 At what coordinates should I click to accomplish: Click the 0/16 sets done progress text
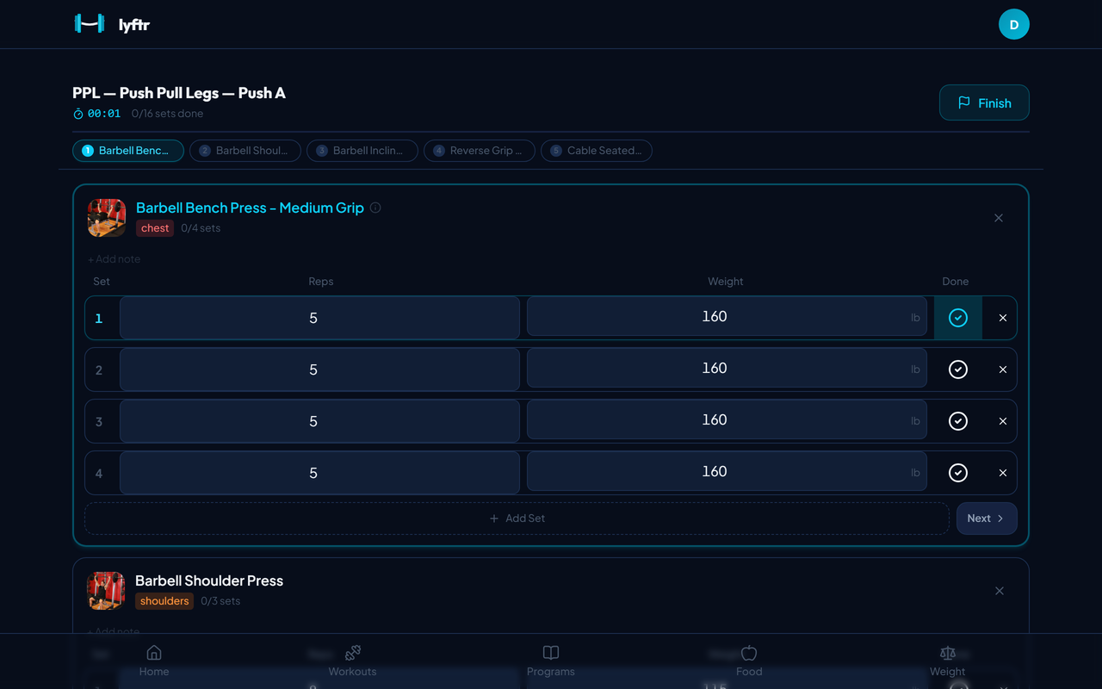[167, 114]
